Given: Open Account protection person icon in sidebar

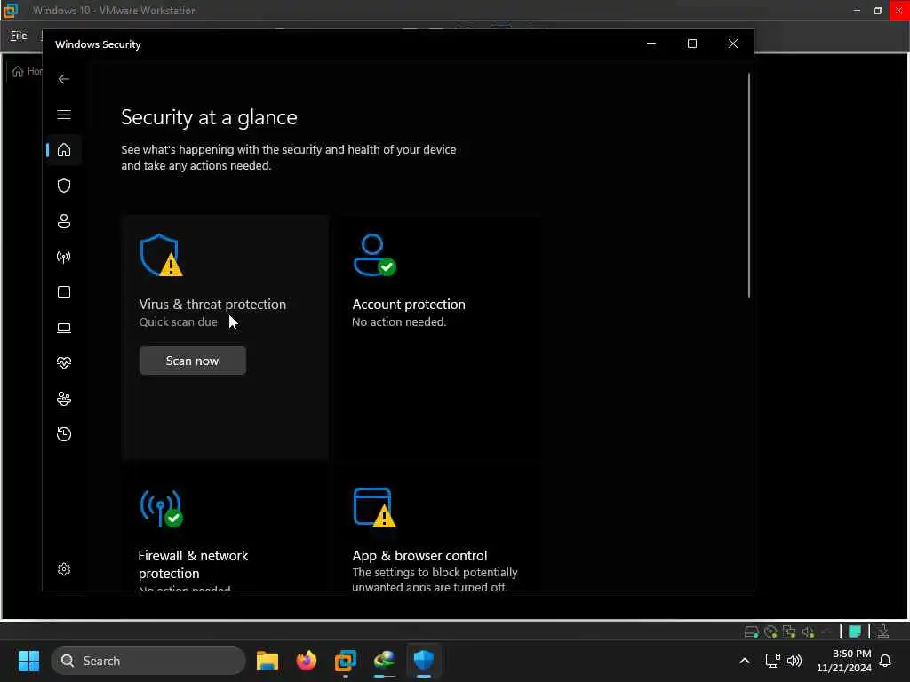Looking at the screenshot, I should [x=64, y=221].
